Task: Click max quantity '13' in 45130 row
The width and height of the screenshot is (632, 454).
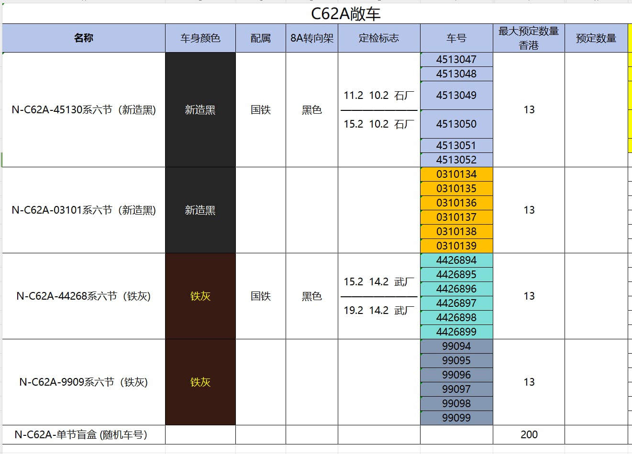Action: pyautogui.click(x=529, y=110)
